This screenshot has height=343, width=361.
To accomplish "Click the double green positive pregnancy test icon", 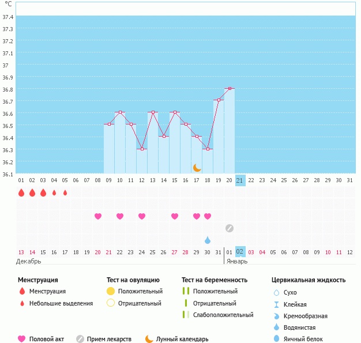I will (x=185, y=291).
